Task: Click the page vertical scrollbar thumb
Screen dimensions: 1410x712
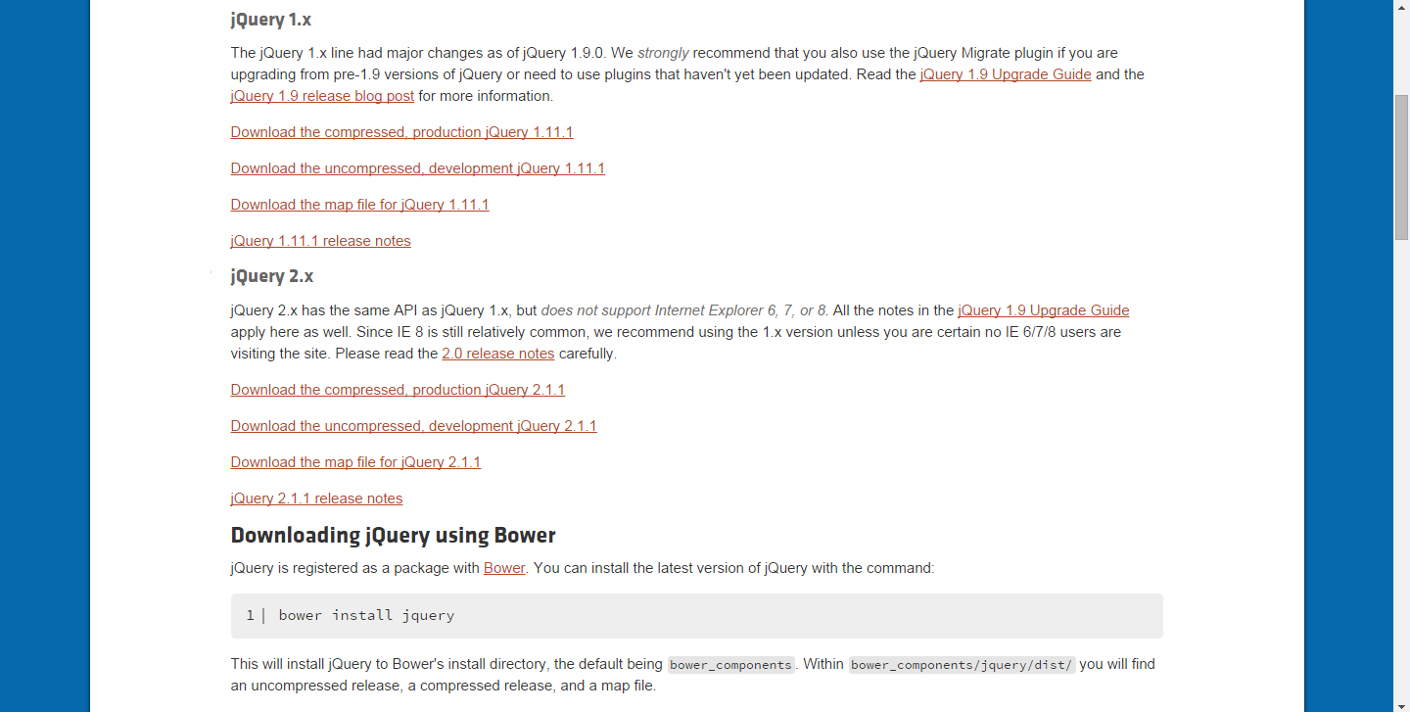Action: [1401, 167]
